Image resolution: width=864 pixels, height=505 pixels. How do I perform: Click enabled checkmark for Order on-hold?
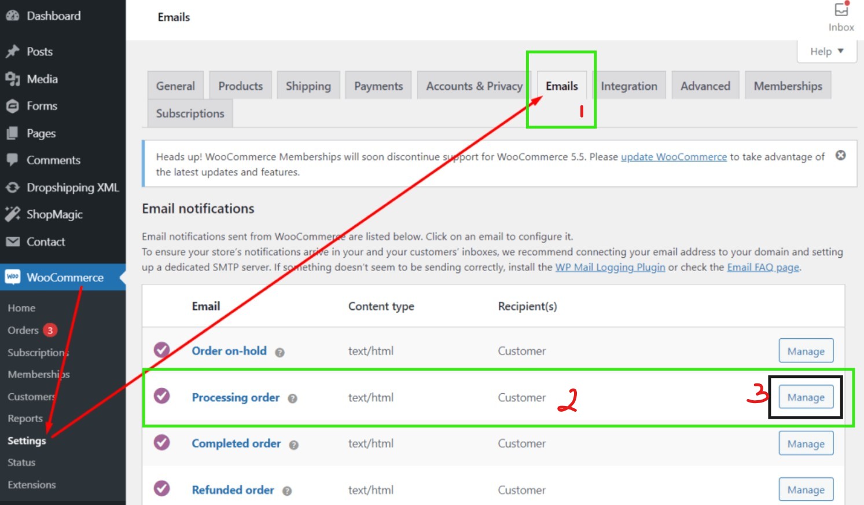tap(161, 350)
